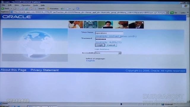Click the Mail toolbar icon
The image size is (190, 107).
point(68,9)
